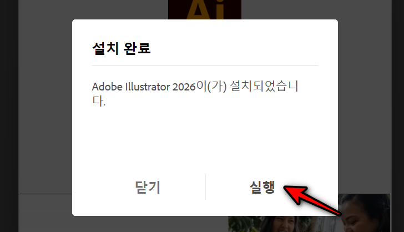Click the Adobe Illustrator 2026 installed message text
The height and width of the screenshot is (232, 404).
coord(195,93)
